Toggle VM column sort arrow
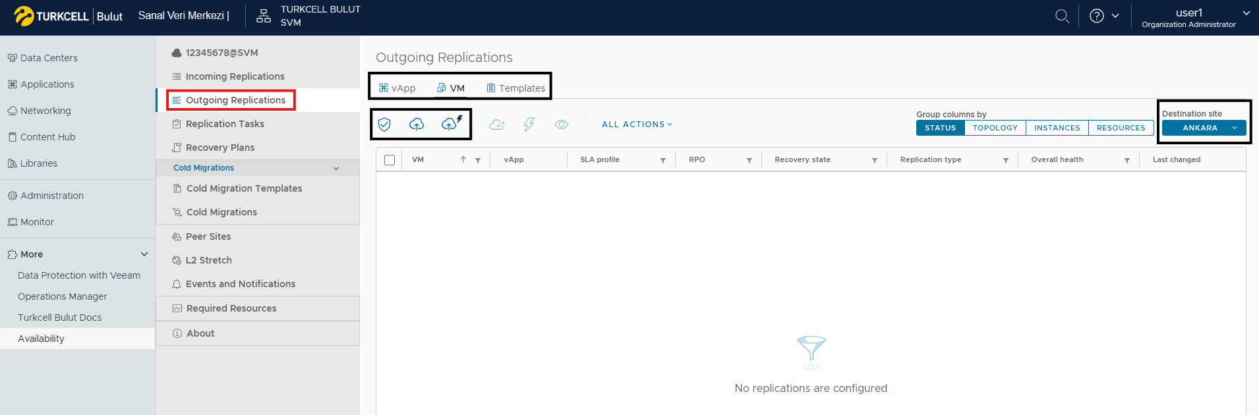 click(x=463, y=159)
